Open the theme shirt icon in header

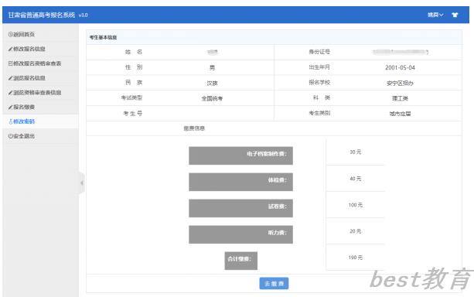[455, 15]
